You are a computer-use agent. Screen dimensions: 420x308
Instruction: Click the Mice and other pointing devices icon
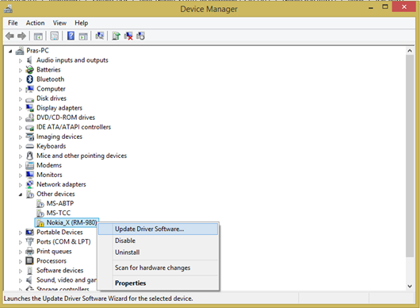click(29, 156)
